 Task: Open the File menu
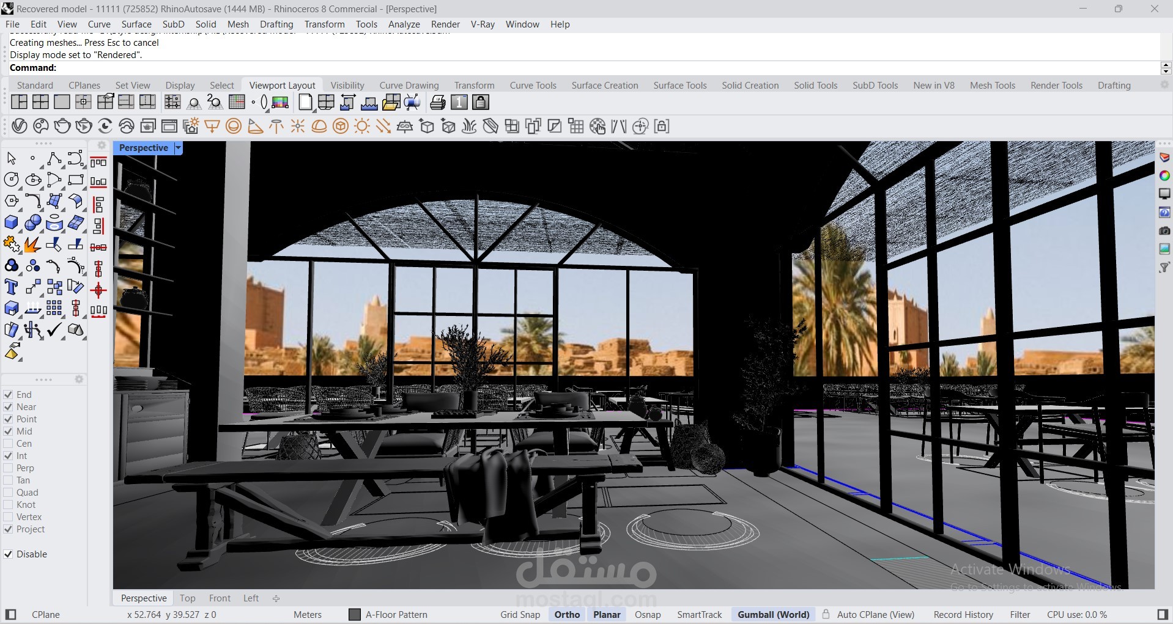click(x=12, y=24)
